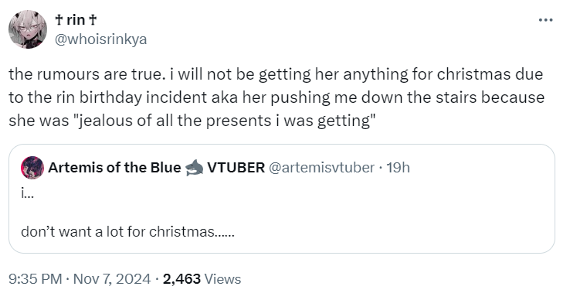570x300 pixels.
Task: View the 2,463 view count
Action: click(182, 279)
